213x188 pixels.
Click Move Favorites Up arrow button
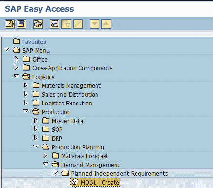coord(106,24)
